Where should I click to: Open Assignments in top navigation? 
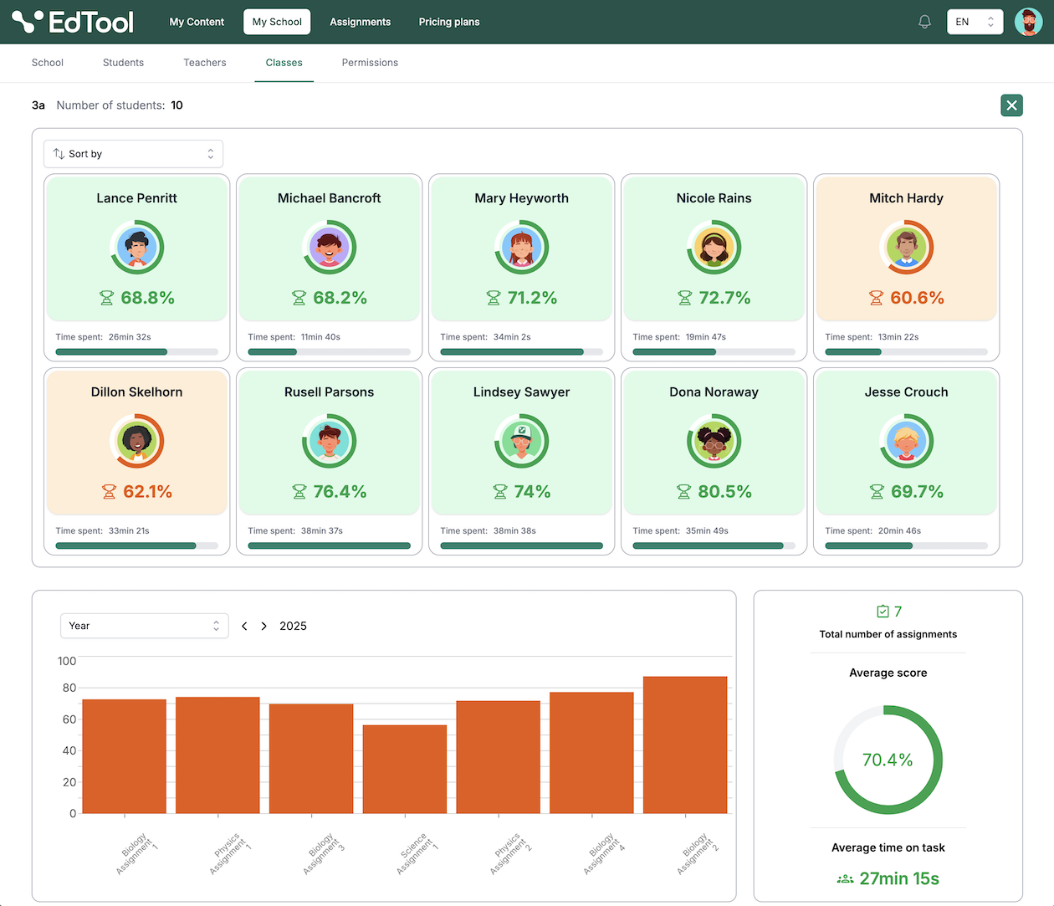360,22
